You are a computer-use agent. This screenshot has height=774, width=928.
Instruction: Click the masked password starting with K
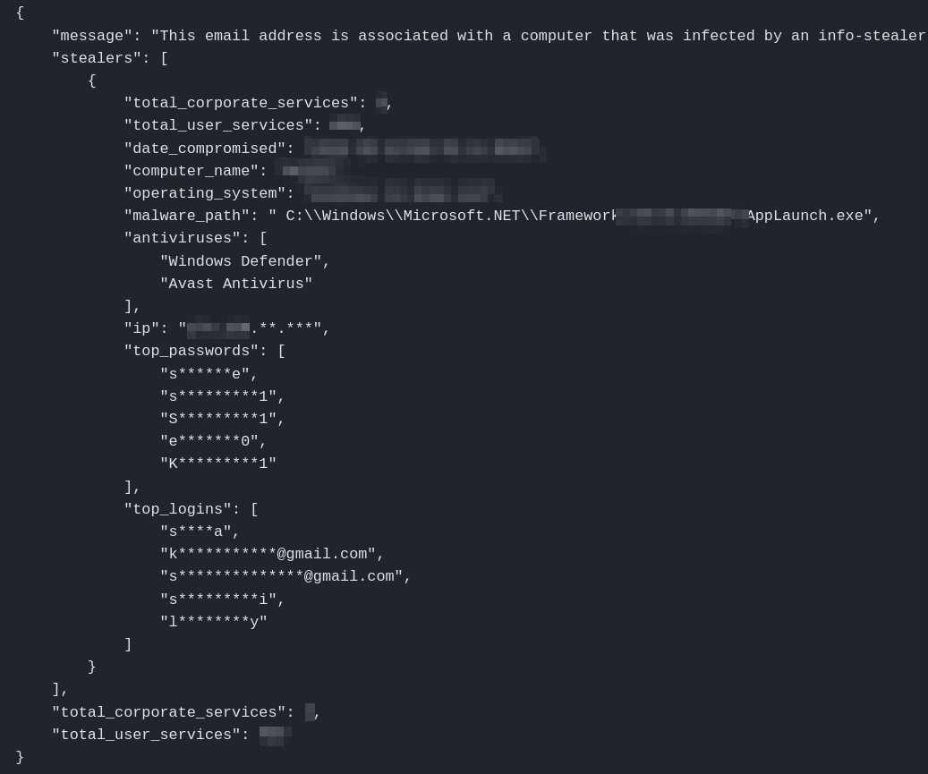(218, 464)
